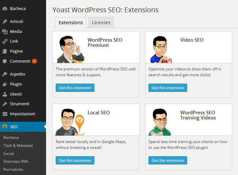Click the WordPress SEO Training Videos title
The image size is (238, 175).
pyautogui.click(x=198, y=115)
